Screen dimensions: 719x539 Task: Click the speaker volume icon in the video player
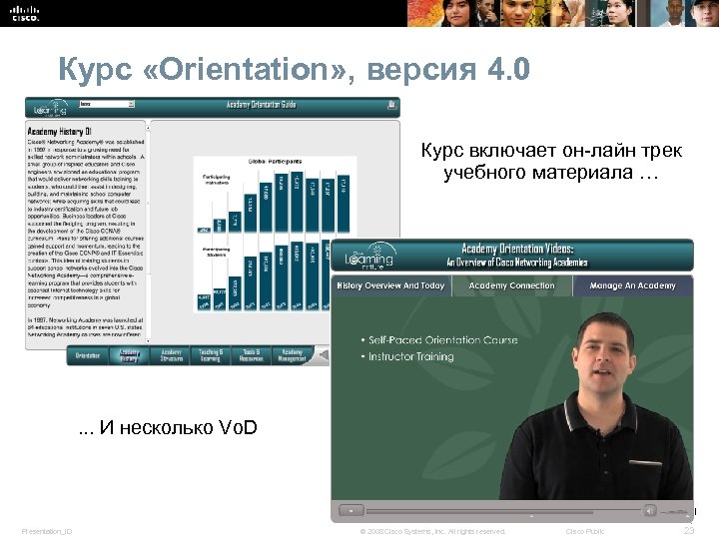[649, 510]
